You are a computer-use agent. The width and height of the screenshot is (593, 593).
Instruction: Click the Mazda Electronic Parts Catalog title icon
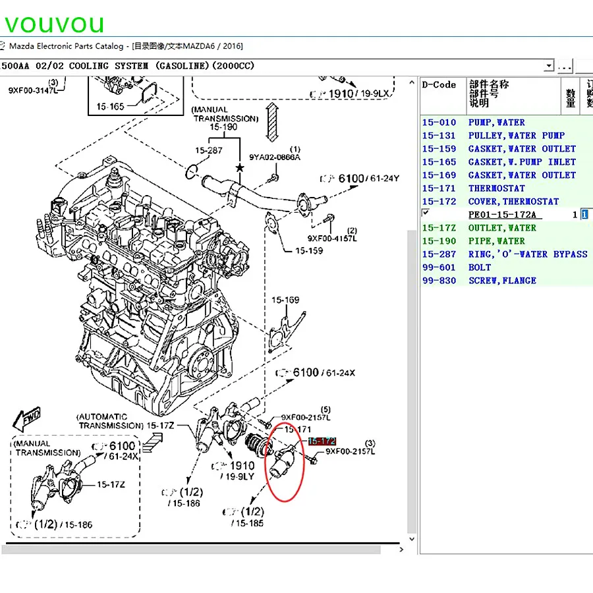coord(2,45)
